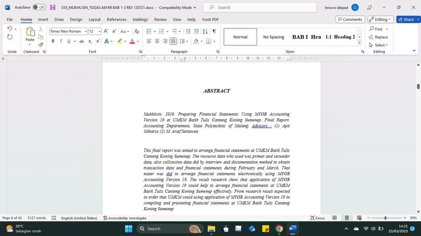Image resolution: width=421 pixels, height=236 pixels.
Task: Click the Undo arrow icon
Action: 10,29
